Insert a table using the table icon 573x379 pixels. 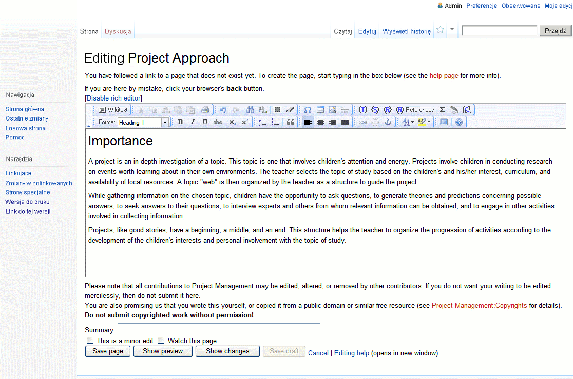[x=320, y=110]
